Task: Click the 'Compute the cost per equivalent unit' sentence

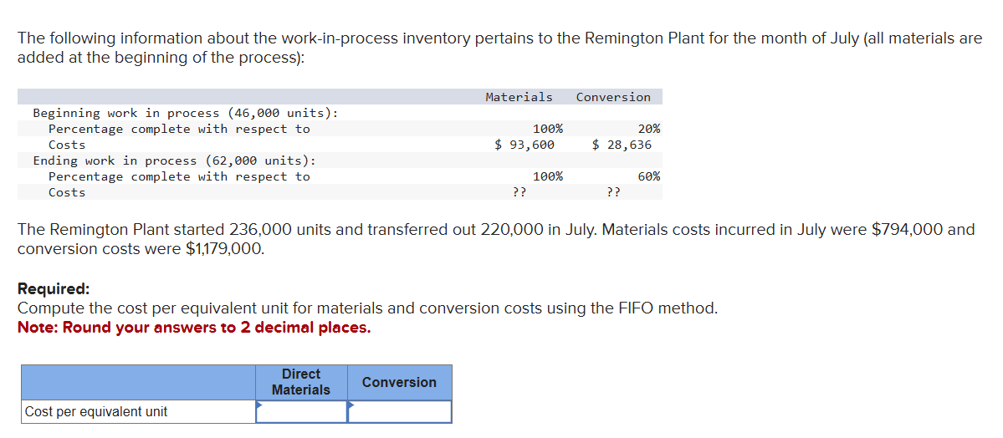Action: tap(367, 308)
